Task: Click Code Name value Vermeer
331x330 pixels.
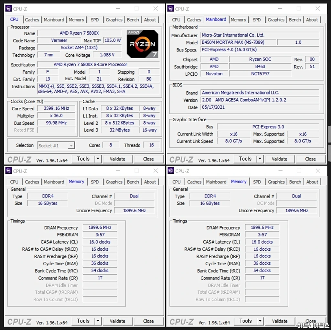Action: pyautogui.click(x=59, y=40)
